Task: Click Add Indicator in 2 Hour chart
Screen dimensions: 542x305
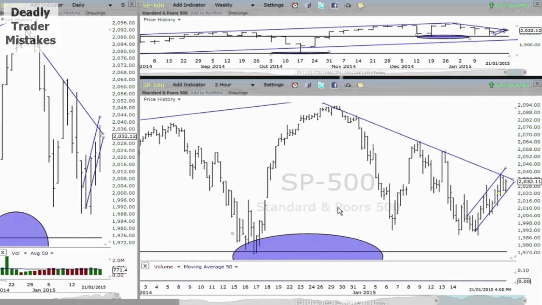Action: tap(189, 85)
